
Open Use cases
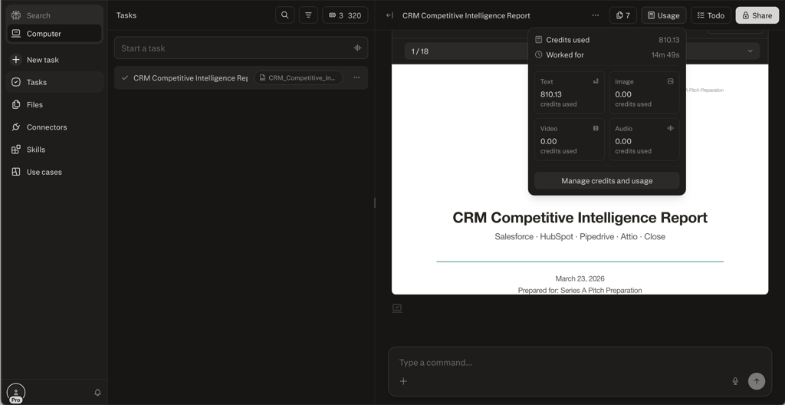point(54,172)
